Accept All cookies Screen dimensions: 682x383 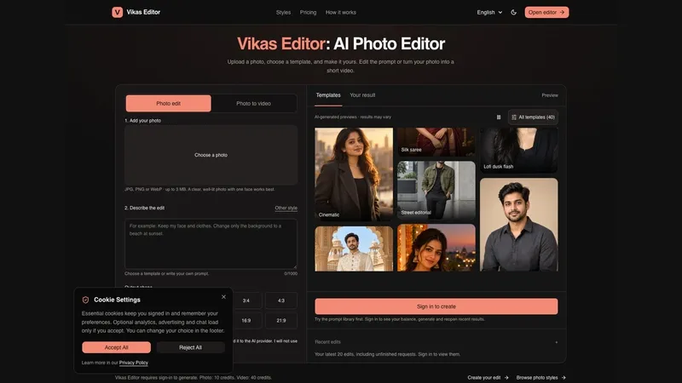[116, 347]
